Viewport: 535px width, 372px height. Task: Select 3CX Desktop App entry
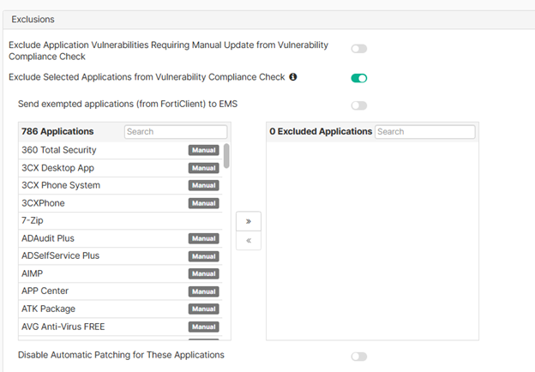[x=120, y=168]
